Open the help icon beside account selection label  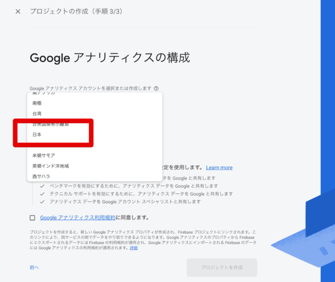pyautogui.click(x=156, y=89)
